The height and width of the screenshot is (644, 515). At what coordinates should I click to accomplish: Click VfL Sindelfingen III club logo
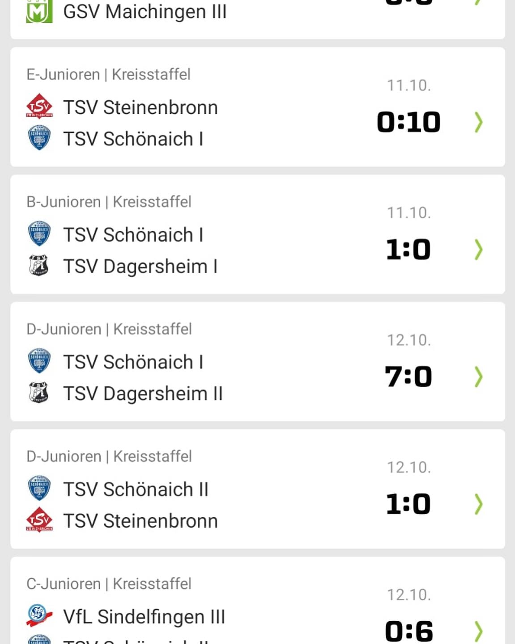tap(39, 615)
